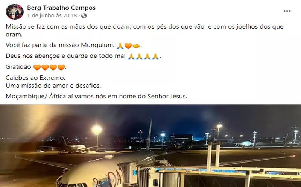Click the 'Você faz parte da missão Munguluni' line

coord(60,45)
